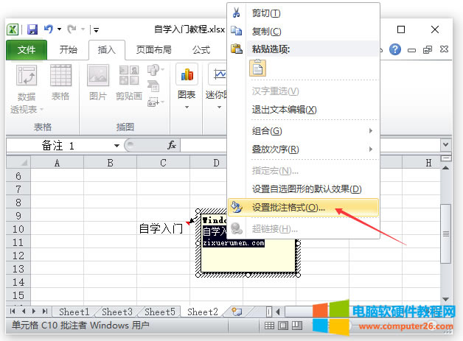Select 退出文本编辑(X) from context menu
This screenshot has height=341, width=463.
click(x=303, y=110)
